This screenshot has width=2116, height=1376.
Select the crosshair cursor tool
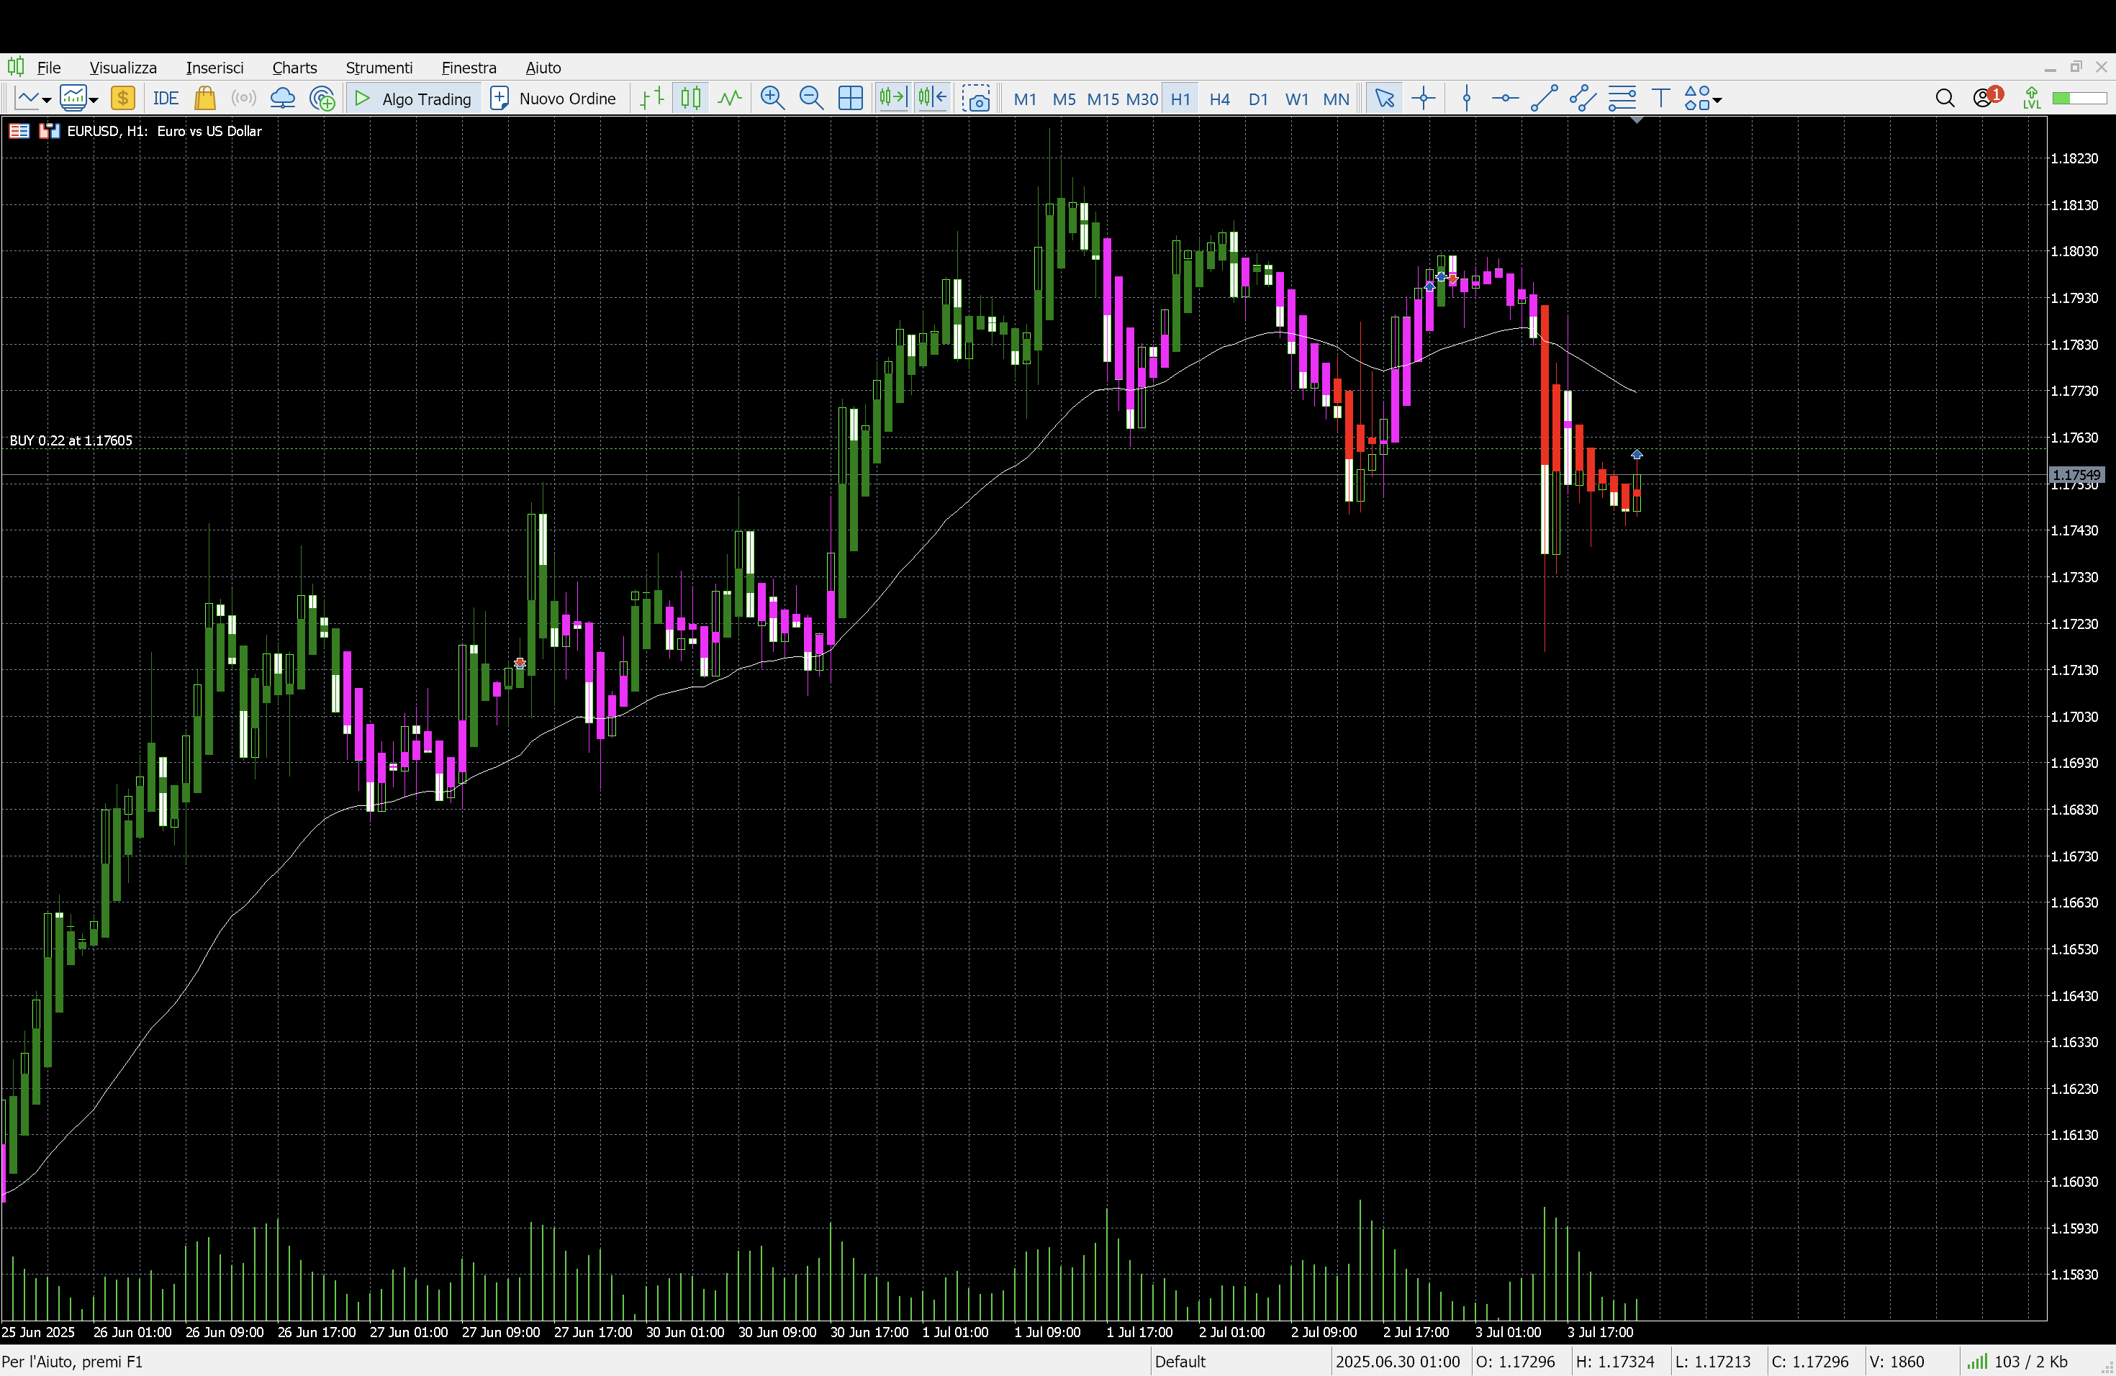pos(1422,99)
